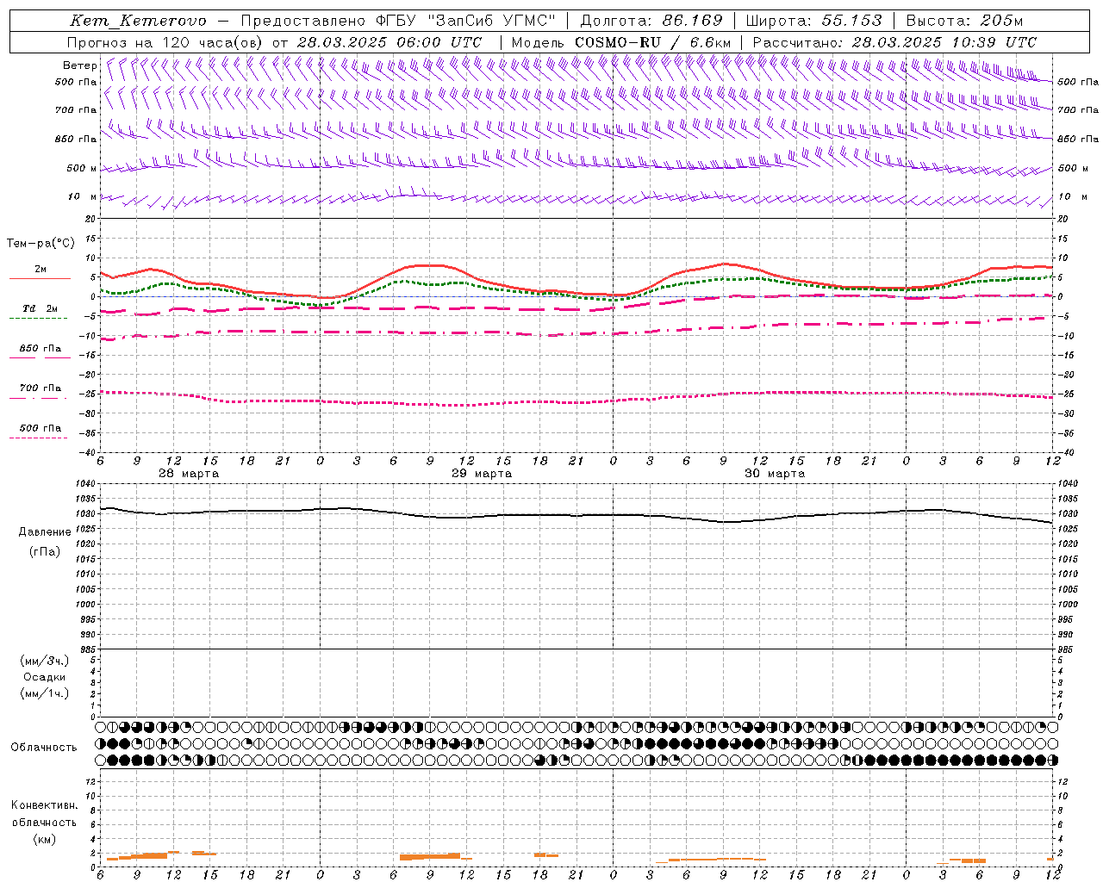Click the 20 value on right temperature axis
This screenshot has height=882, width=1103.
[1063, 219]
